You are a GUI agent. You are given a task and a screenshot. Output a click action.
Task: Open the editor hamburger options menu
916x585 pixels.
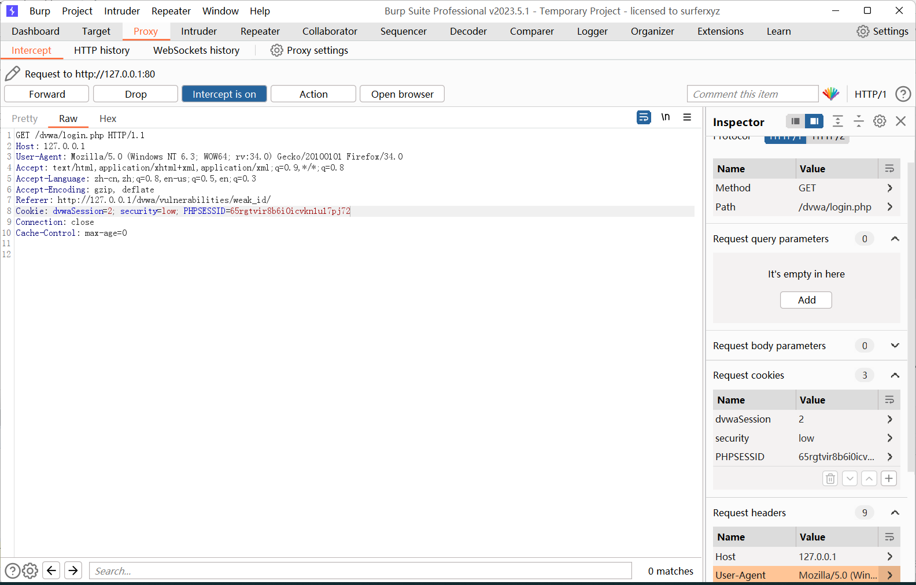(x=687, y=117)
